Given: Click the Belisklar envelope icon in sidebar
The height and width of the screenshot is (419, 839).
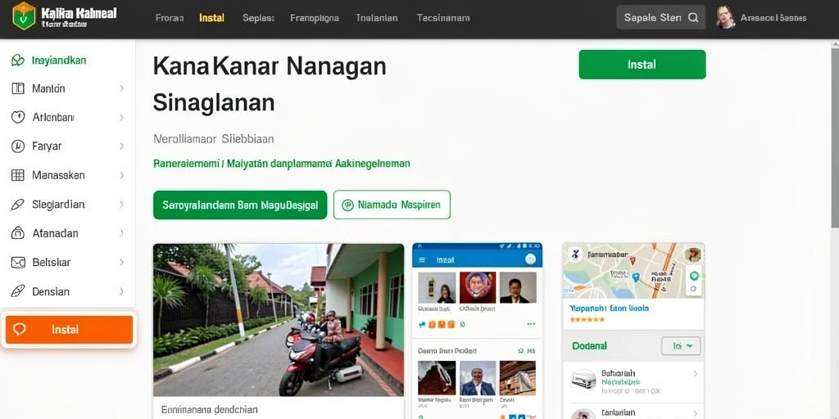Looking at the screenshot, I should point(18,263).
